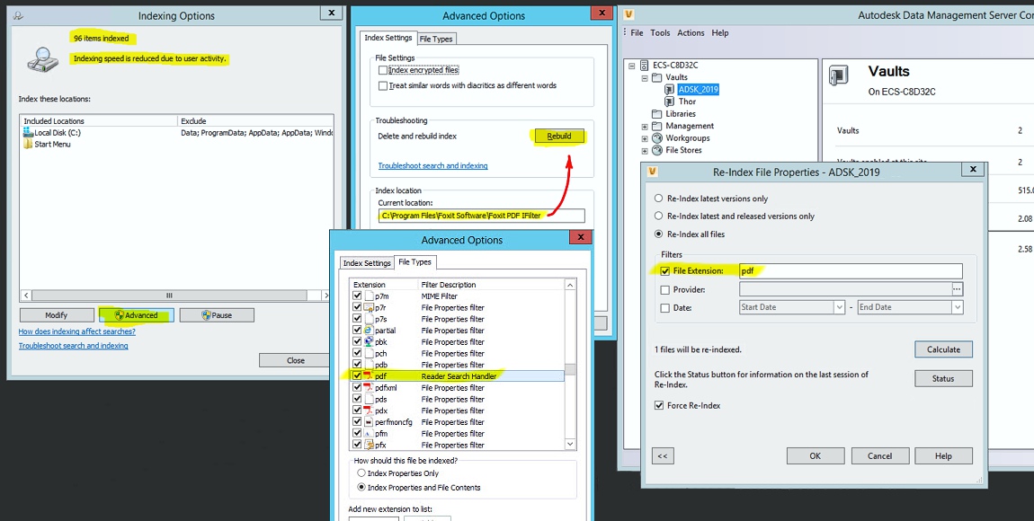The width and height of the screenshot is (1034, 521).
Task: Open the Provider browse ellipsis button
Action: 957,289
